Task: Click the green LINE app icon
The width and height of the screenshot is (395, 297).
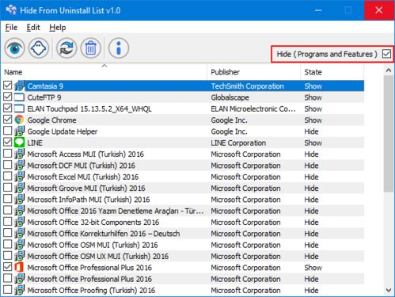Action: coord(19,143)
